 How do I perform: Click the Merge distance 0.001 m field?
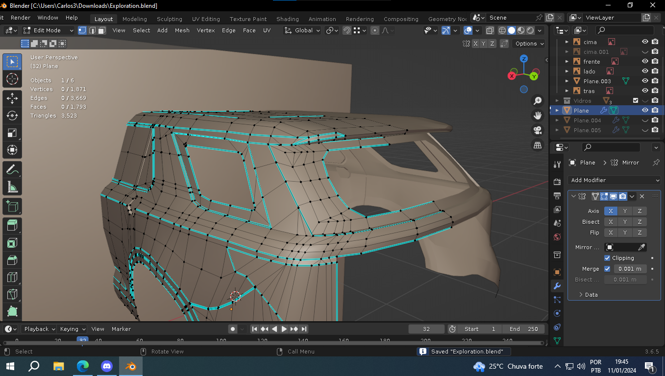(630, 269)
